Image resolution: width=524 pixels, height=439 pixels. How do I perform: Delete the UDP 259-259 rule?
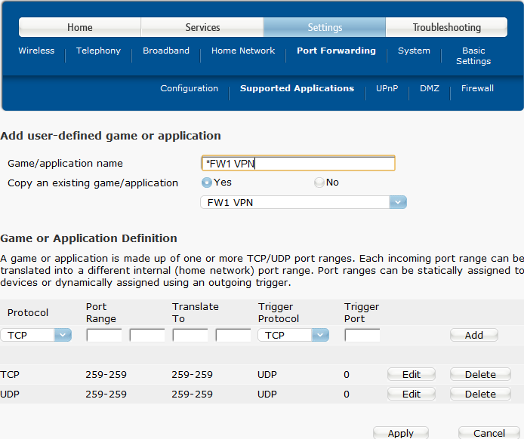(480, 394)
